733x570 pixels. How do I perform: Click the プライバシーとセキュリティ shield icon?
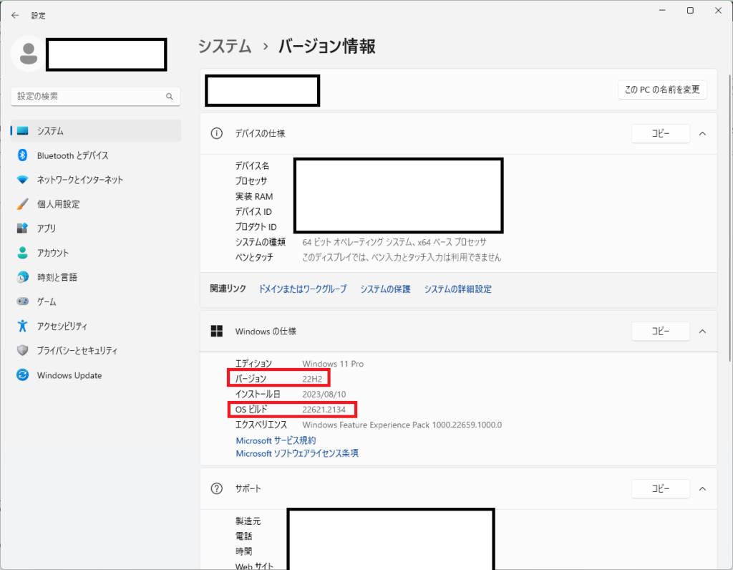22,350
